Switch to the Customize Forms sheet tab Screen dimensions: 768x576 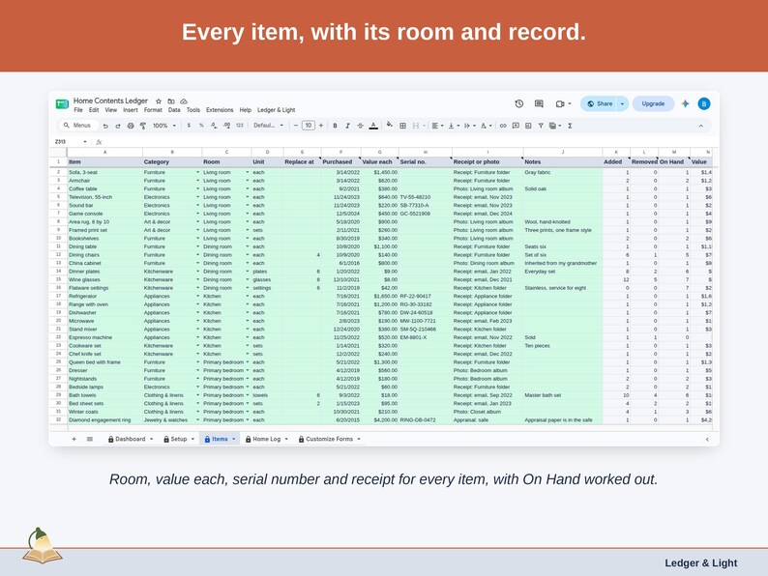pos(329,439)
